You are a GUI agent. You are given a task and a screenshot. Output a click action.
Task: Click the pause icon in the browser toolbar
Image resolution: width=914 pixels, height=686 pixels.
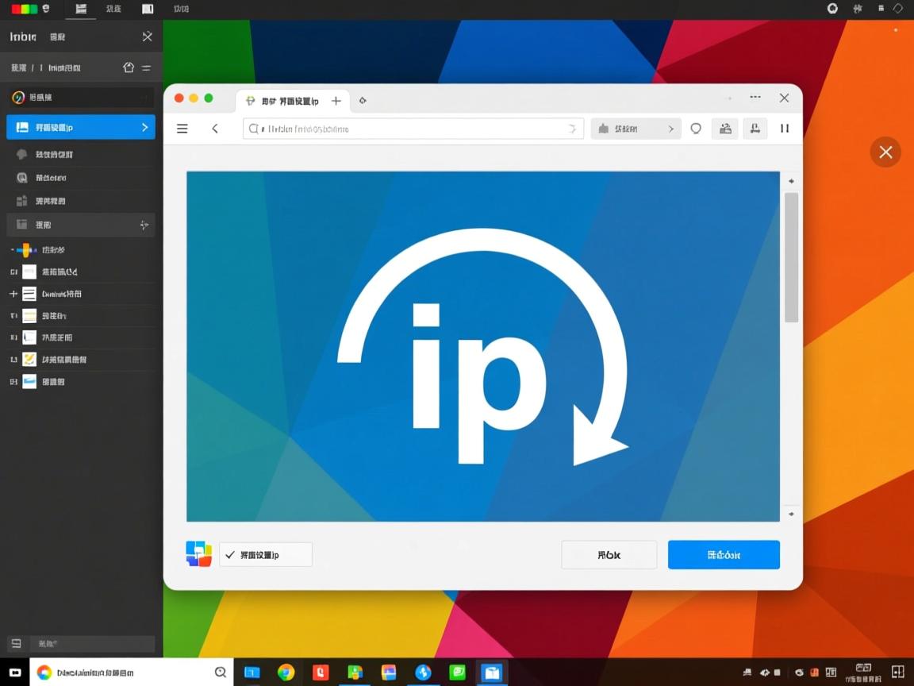pyautogui.click(x=784, y=128)
